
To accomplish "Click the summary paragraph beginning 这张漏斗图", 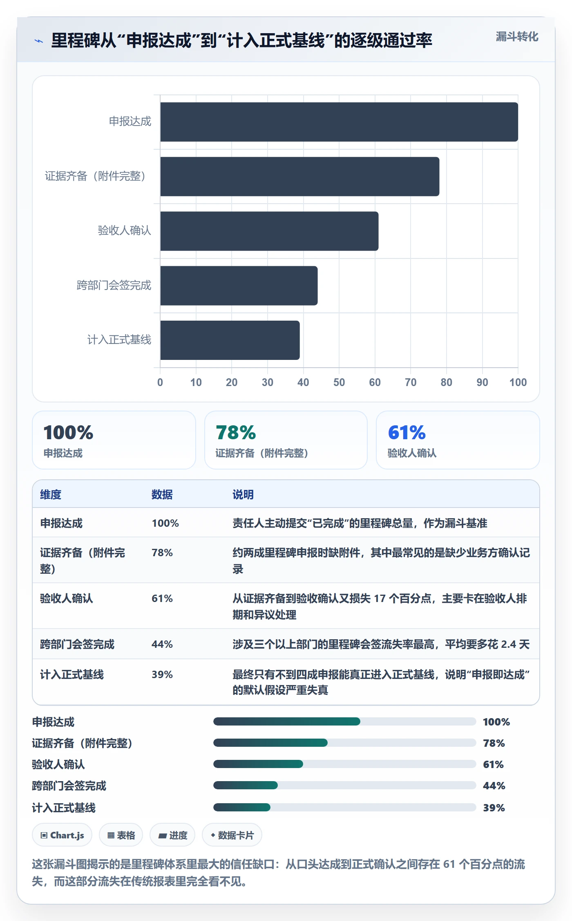I will pyautogui.click(x=279, y=873).
